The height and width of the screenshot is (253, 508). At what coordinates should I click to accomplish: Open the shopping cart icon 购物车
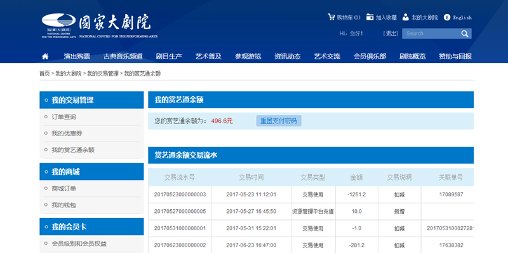[x=331, y=17]
